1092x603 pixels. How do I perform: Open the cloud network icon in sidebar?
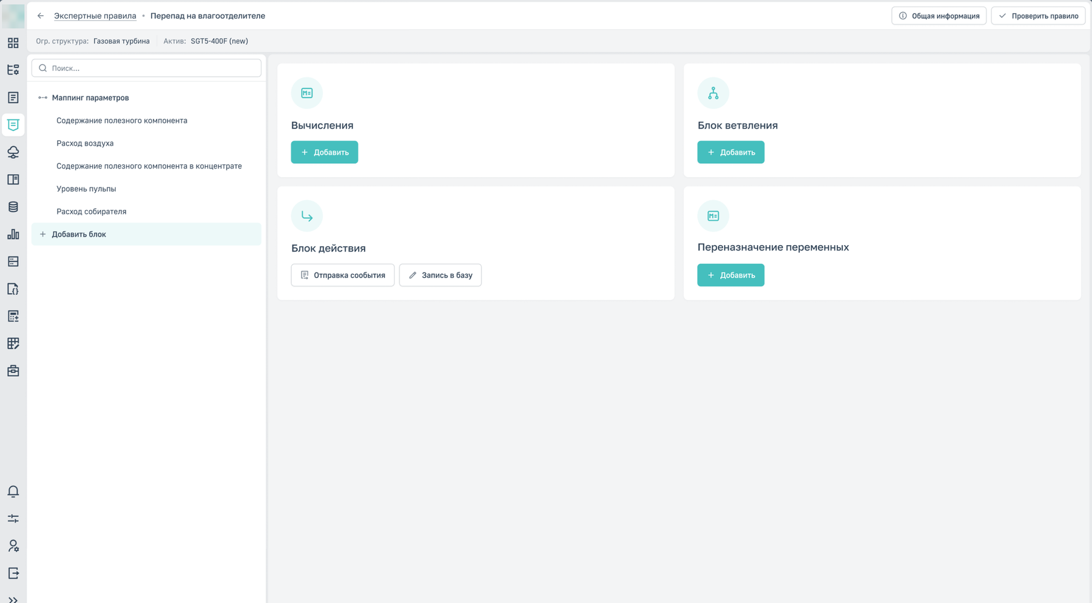click(13, 152)
